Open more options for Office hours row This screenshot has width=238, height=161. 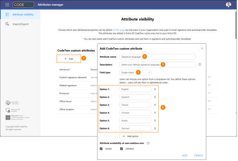click(209, 101)
